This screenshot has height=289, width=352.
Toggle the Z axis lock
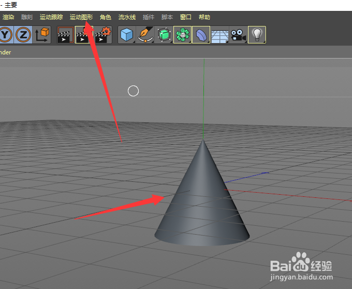[x=23, y=35]
